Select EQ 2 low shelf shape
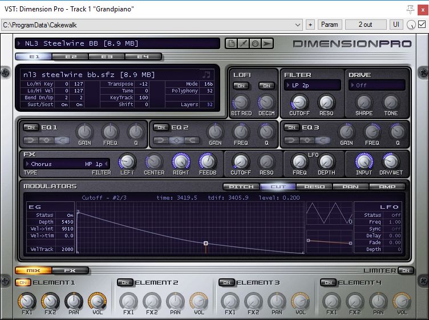Viewport: 429px width, 320px height. (161, 140)
